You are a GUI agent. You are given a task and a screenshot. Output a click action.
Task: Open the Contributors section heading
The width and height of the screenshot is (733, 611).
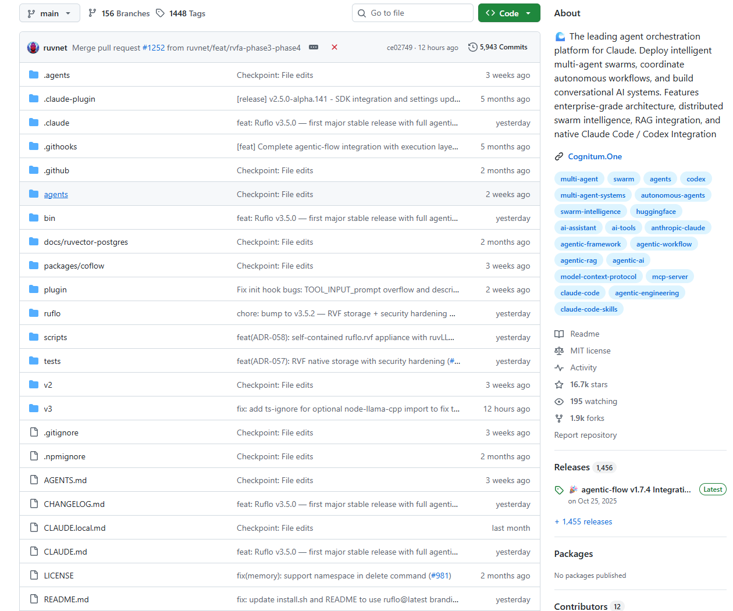(x=581, y=606)
